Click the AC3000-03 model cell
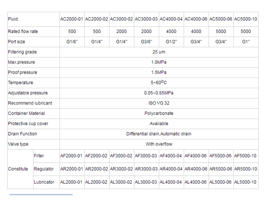The width and height of the screenshot is (266, 201). pyautogui.click(x=146, y=19)
